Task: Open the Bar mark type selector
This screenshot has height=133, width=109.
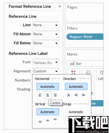Action: point(85,64)
